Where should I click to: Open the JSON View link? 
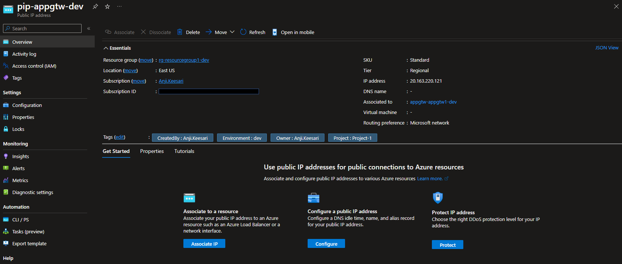click(607, 48)
